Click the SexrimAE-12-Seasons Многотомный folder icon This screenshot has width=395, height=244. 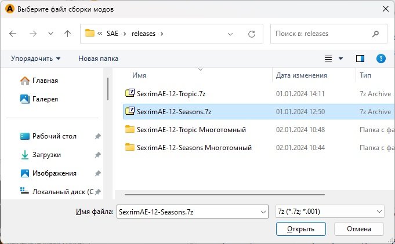click(x=130, y=147)
